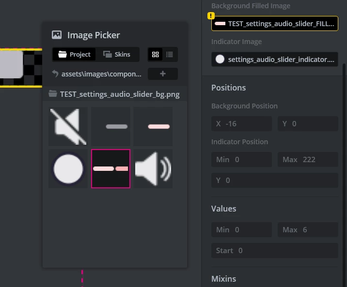Select the gray slider bar thumbnail

[110, 127]
